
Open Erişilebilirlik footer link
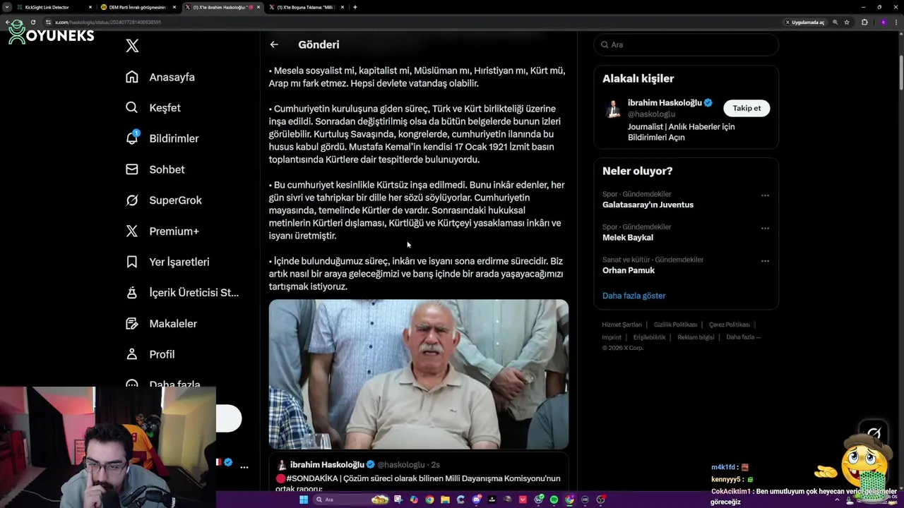coord(649,337)
